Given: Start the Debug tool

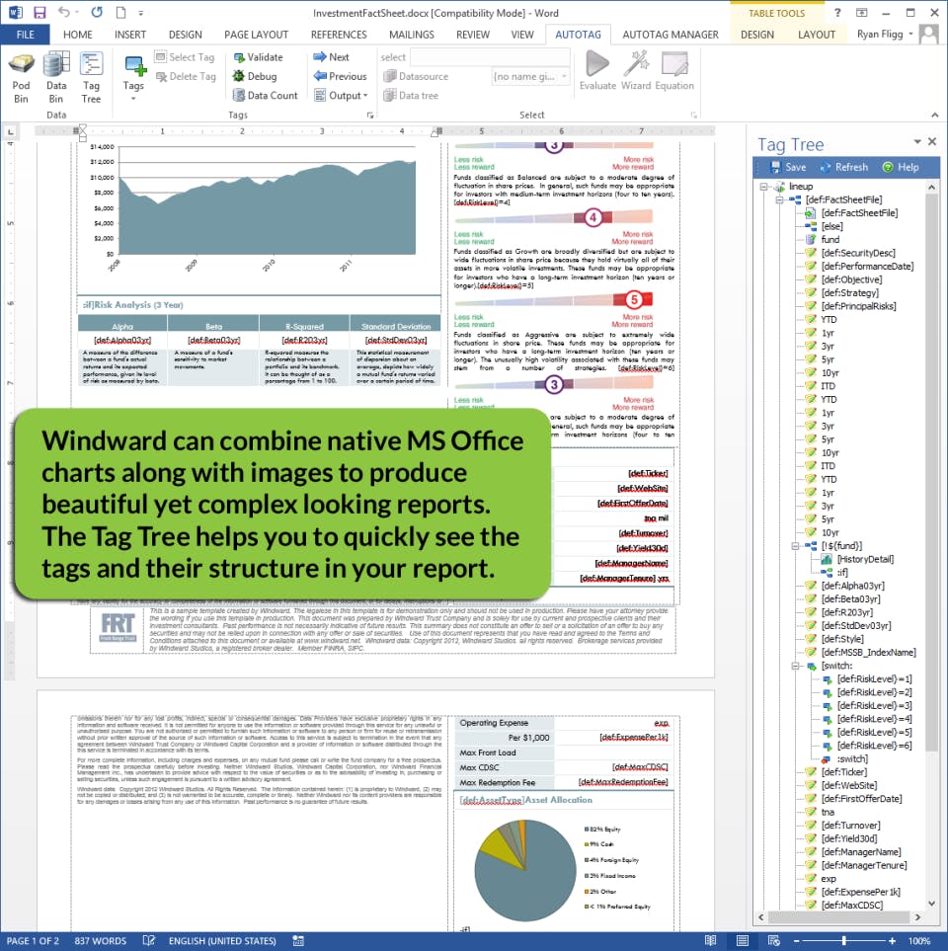Looking at the screenshot, I should click(255, 76).
